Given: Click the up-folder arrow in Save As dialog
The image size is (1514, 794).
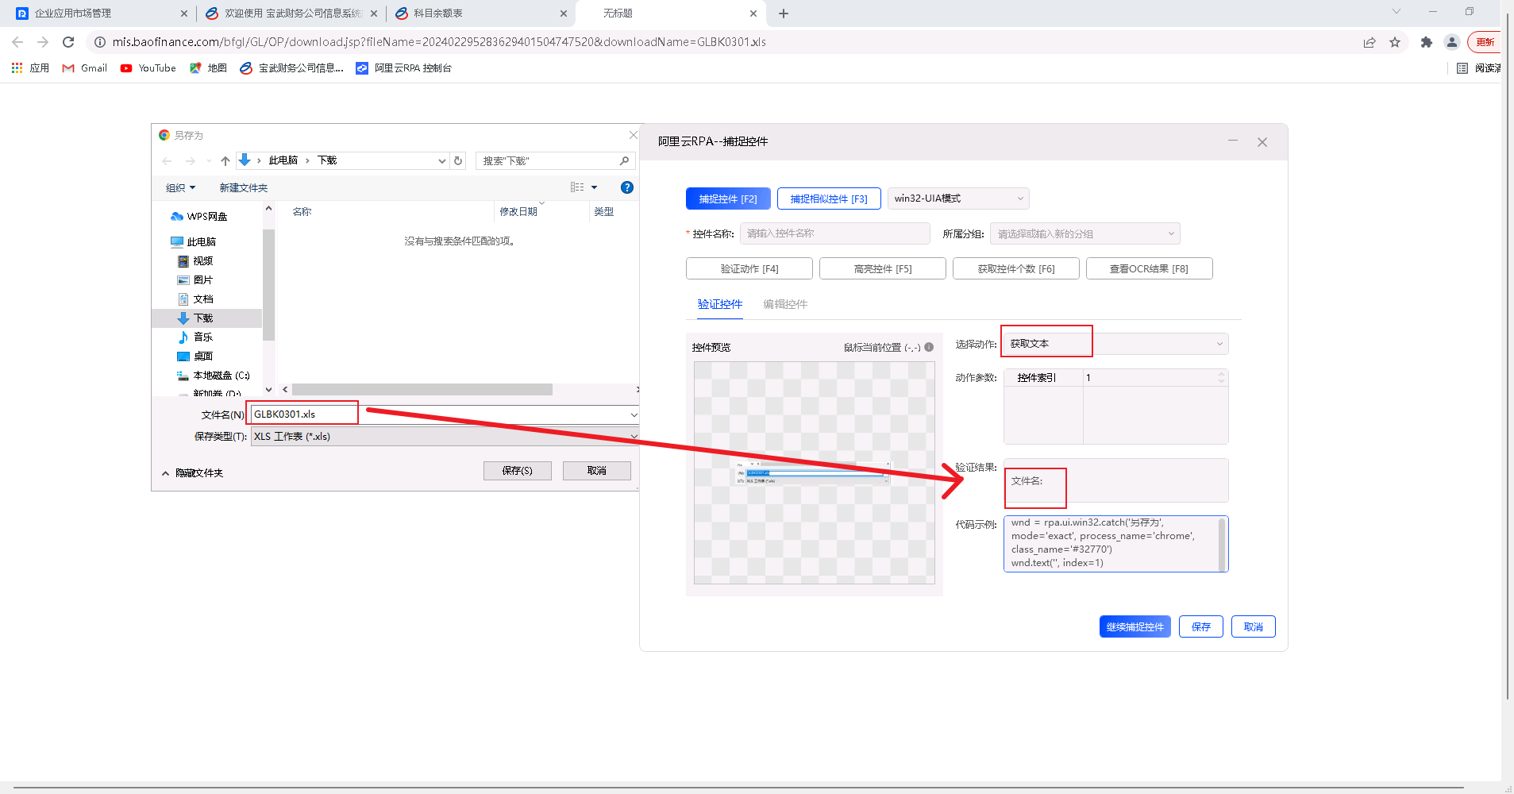Looking at the screenshot, I should 225,161.
